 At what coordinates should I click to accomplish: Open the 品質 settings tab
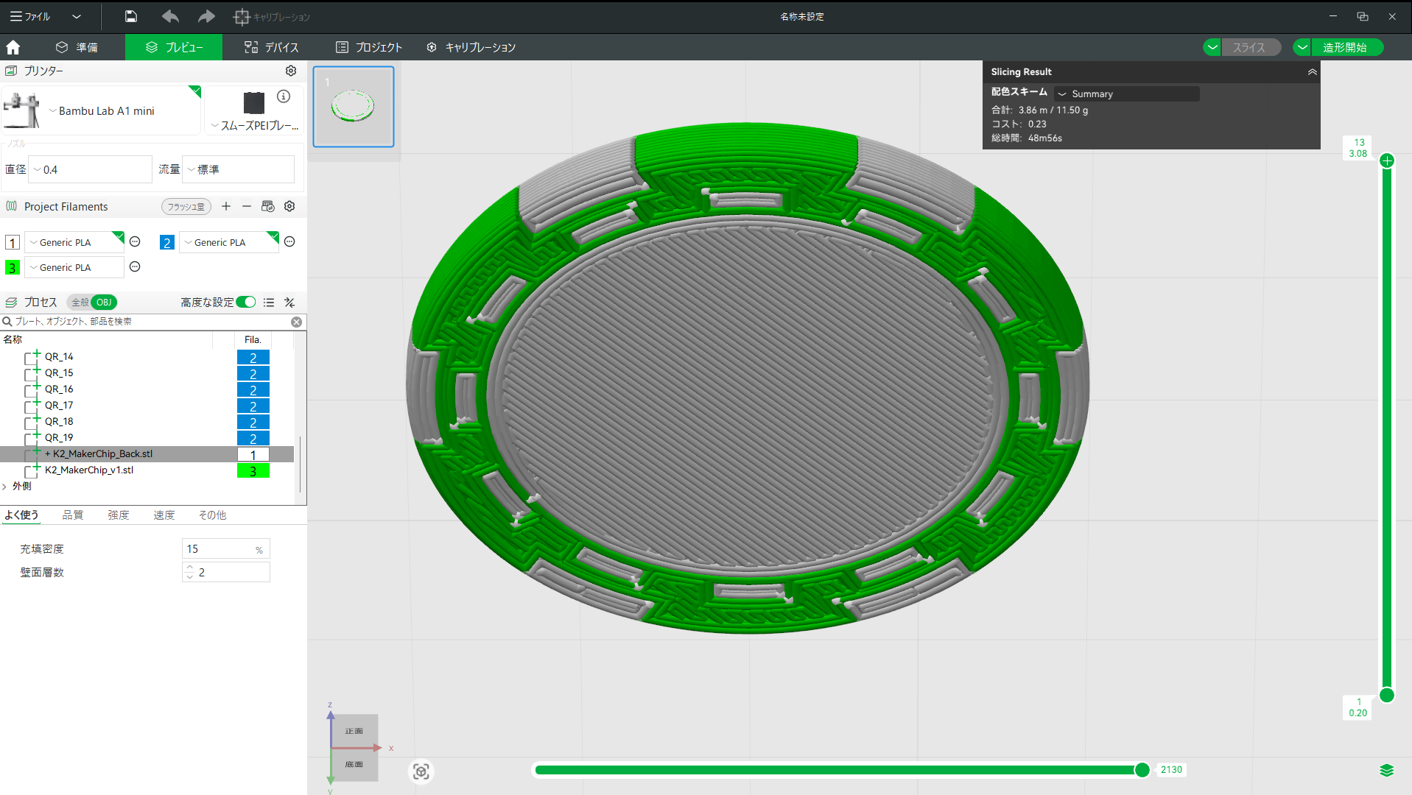(73, 515)
